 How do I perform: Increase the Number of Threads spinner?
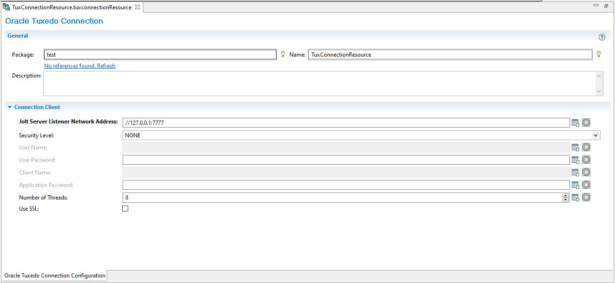coord(566,195)
